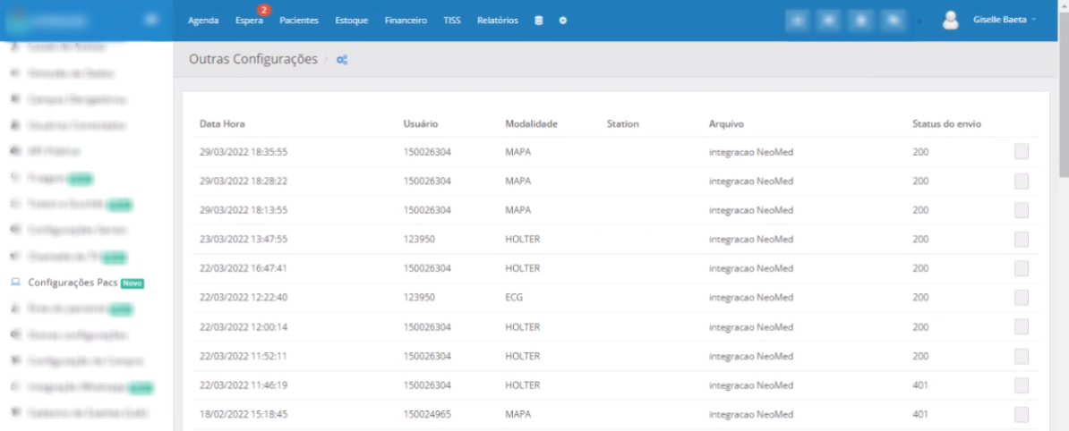
Task: Click the cogs breadcrumb icon beside Outras Configurações
Action: point(342,60)
